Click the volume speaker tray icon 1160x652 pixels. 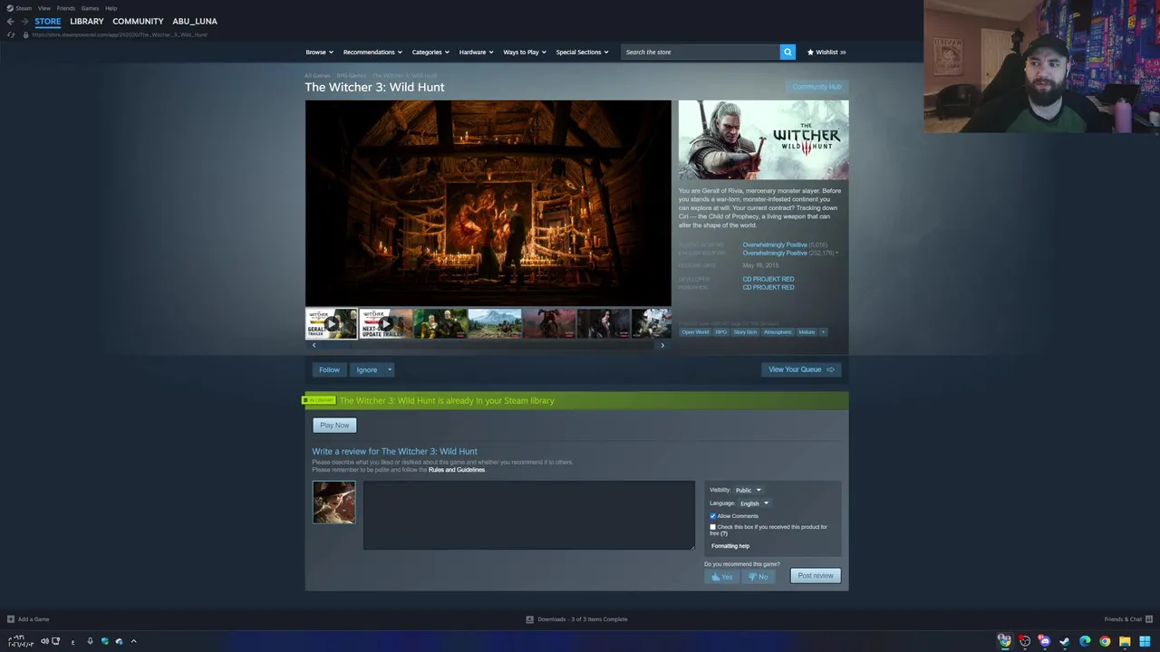tap(43, 641)
